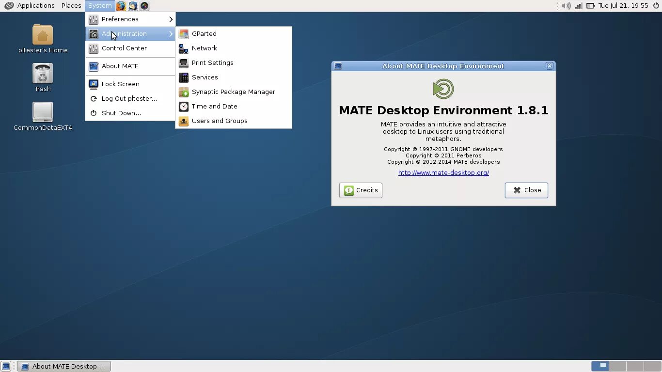The width and height of the screenshot is (662, 372).
Task: Open the mate-desktop.org link
Action: point(443,173)
